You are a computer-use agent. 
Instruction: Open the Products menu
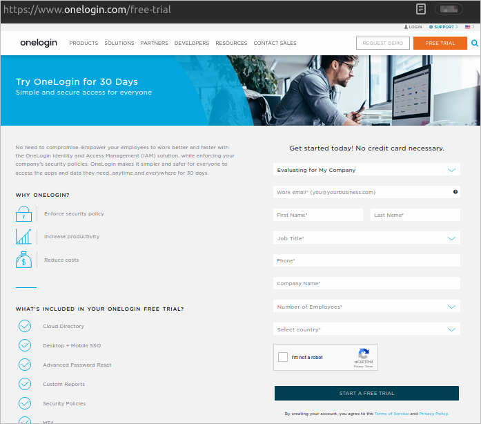click(84, 43)
